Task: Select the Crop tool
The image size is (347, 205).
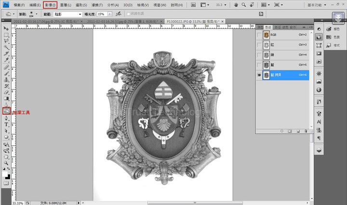Action: (x=6, y=53)
